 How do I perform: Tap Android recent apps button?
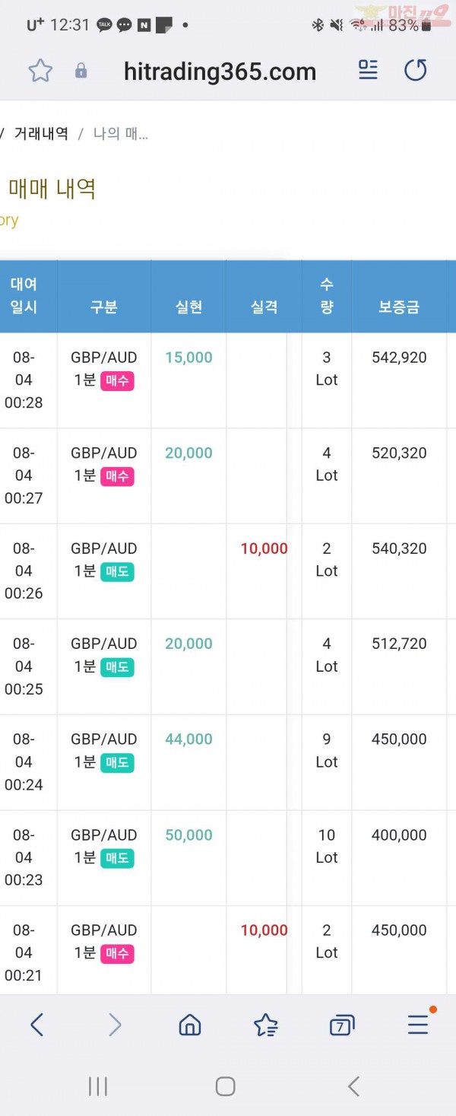point(98,1086)
